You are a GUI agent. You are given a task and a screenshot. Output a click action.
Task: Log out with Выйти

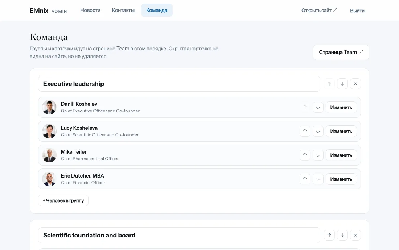(357, 11)
